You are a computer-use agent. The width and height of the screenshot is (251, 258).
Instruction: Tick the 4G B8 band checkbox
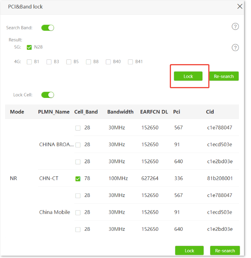coord(89,62)
